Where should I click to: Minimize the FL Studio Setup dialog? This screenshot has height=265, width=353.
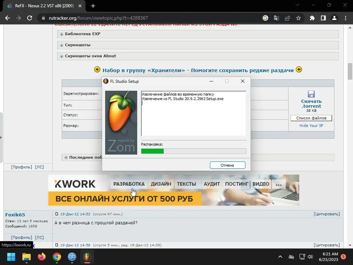click(211, 81)
